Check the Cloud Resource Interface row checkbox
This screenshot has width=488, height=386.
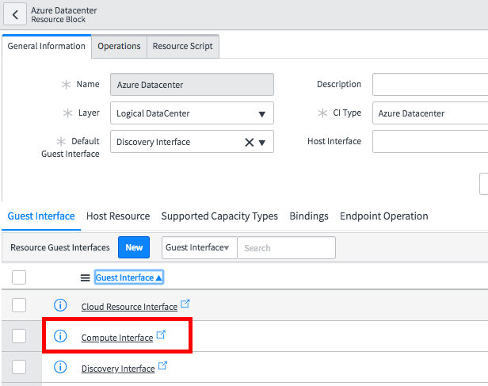pos(19,305)
